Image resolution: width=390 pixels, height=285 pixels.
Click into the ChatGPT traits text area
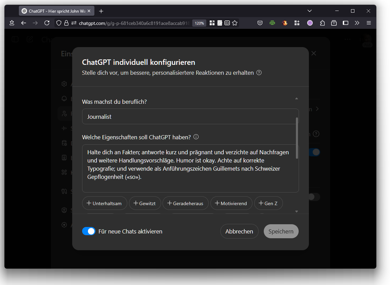(190, 168)
